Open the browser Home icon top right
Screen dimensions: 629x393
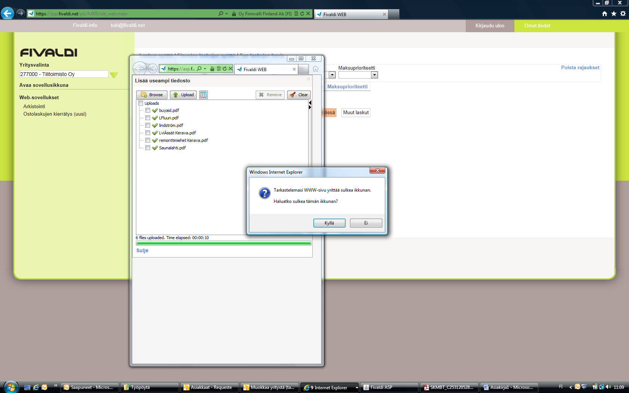click(605, 14)
